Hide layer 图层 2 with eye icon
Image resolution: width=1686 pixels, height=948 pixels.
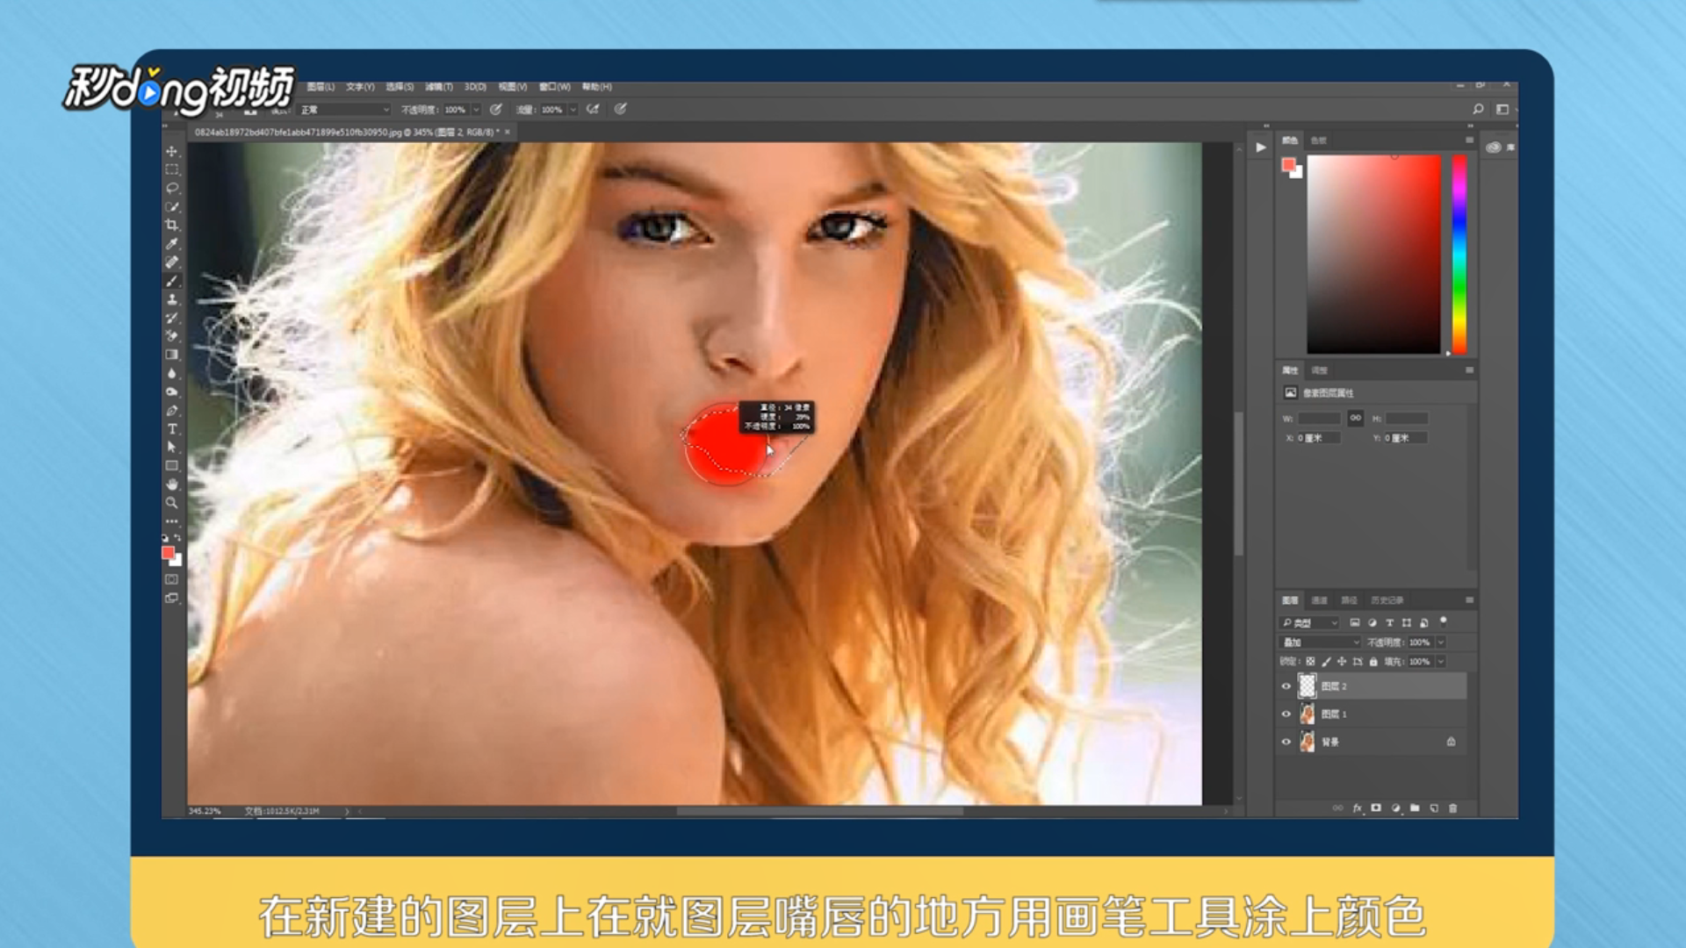(1286, 686)
